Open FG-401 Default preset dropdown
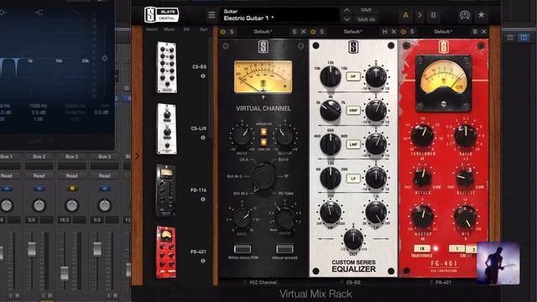The width and height of the screenshot is (537, 302). (x=443, y=32)
